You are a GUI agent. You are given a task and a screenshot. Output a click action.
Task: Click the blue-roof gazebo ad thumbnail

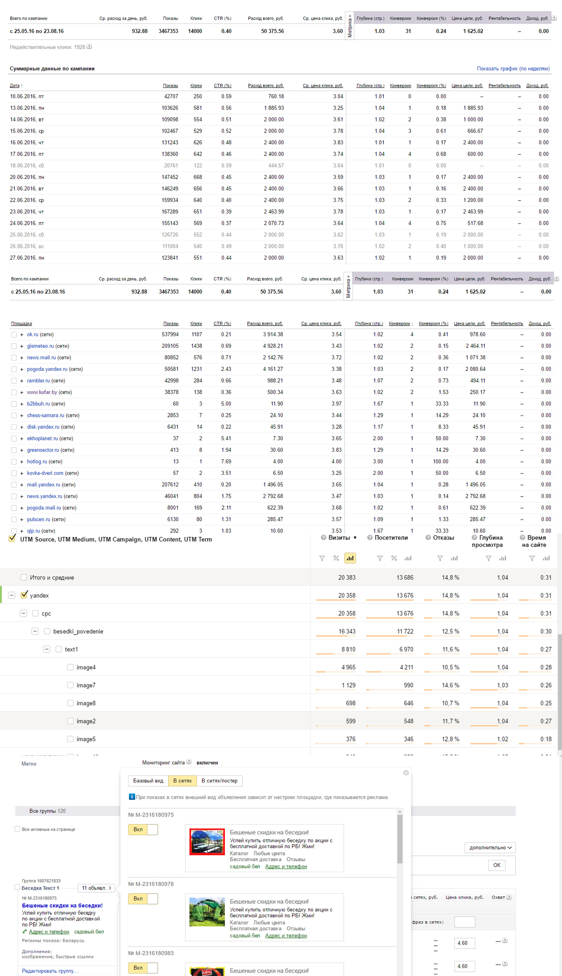pyautogui.click(x=207, y=842)
